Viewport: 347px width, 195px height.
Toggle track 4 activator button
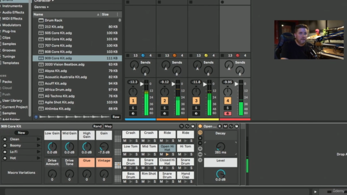(228, 101)
